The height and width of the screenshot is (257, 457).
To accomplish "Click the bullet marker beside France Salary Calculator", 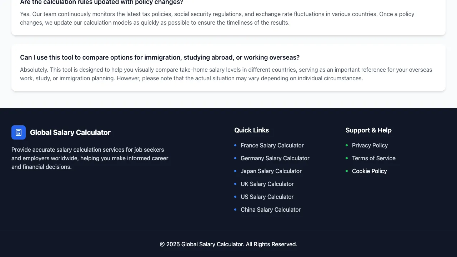I will [x=235, y=145].
